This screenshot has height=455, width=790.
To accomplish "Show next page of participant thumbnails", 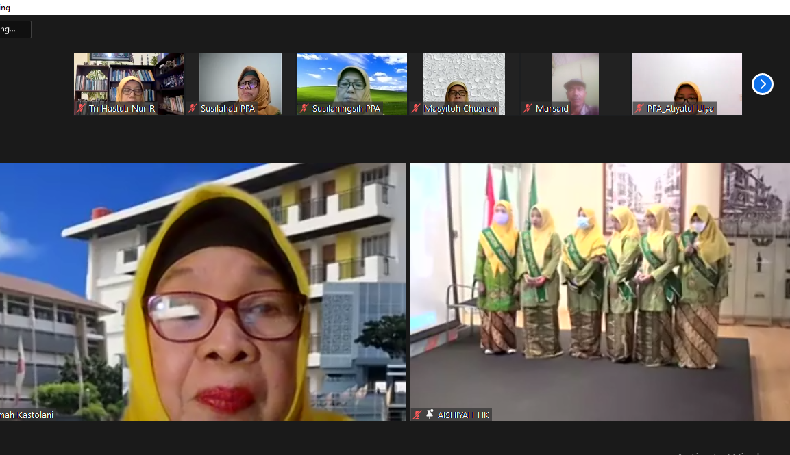I will pos(762,84).
